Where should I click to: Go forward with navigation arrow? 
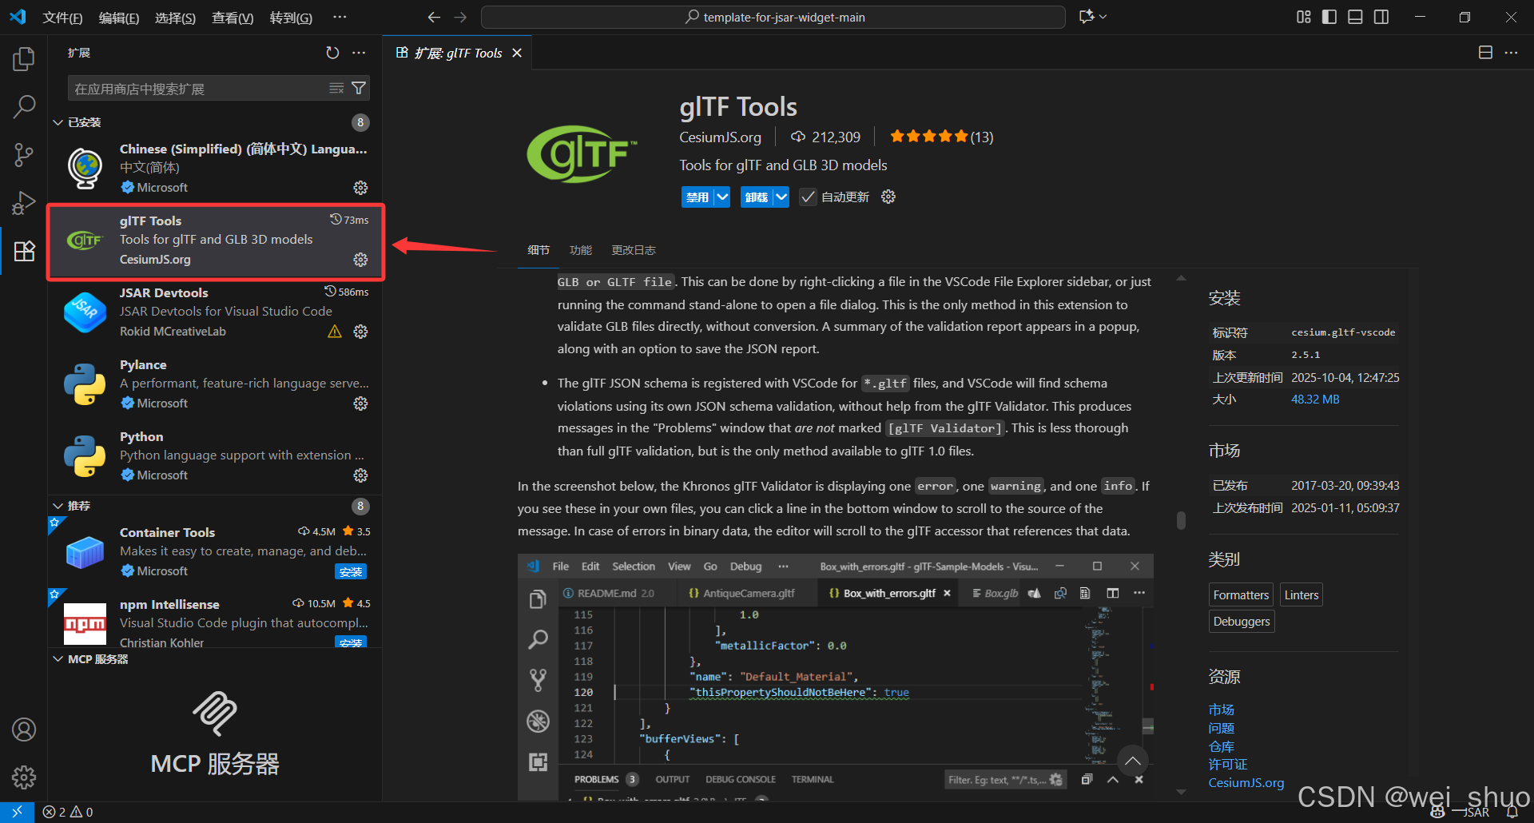tap(460, 17)
